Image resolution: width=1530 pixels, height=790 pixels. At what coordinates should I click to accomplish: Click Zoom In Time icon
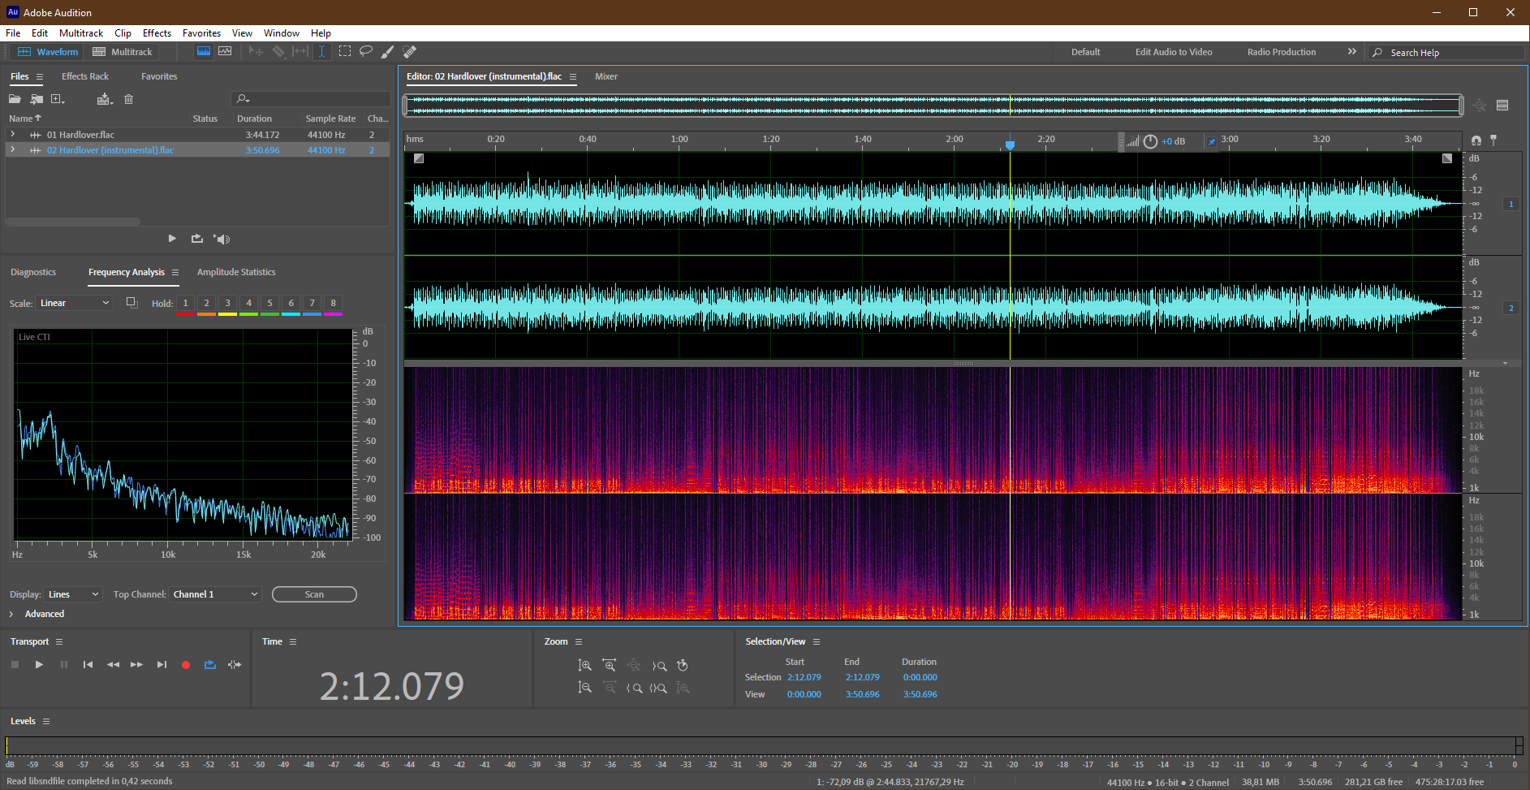[x=610, y=665]
